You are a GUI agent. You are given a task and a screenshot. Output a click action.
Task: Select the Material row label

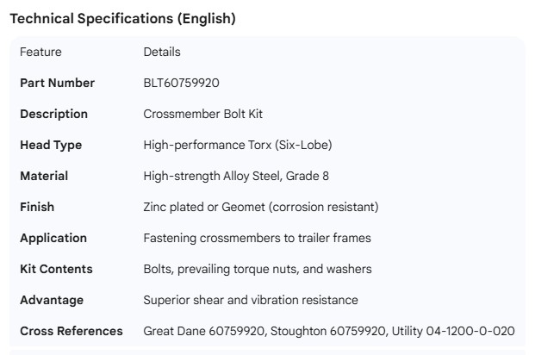coord(44,176)
